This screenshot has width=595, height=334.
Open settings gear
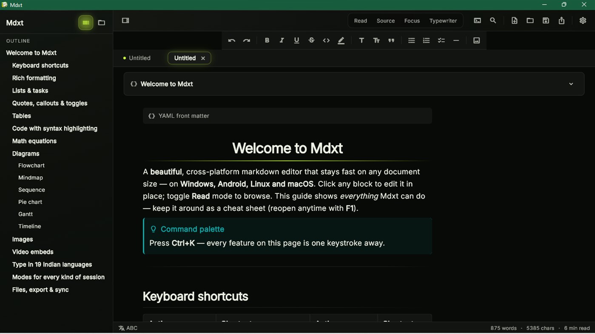click(x=583, y=21)
